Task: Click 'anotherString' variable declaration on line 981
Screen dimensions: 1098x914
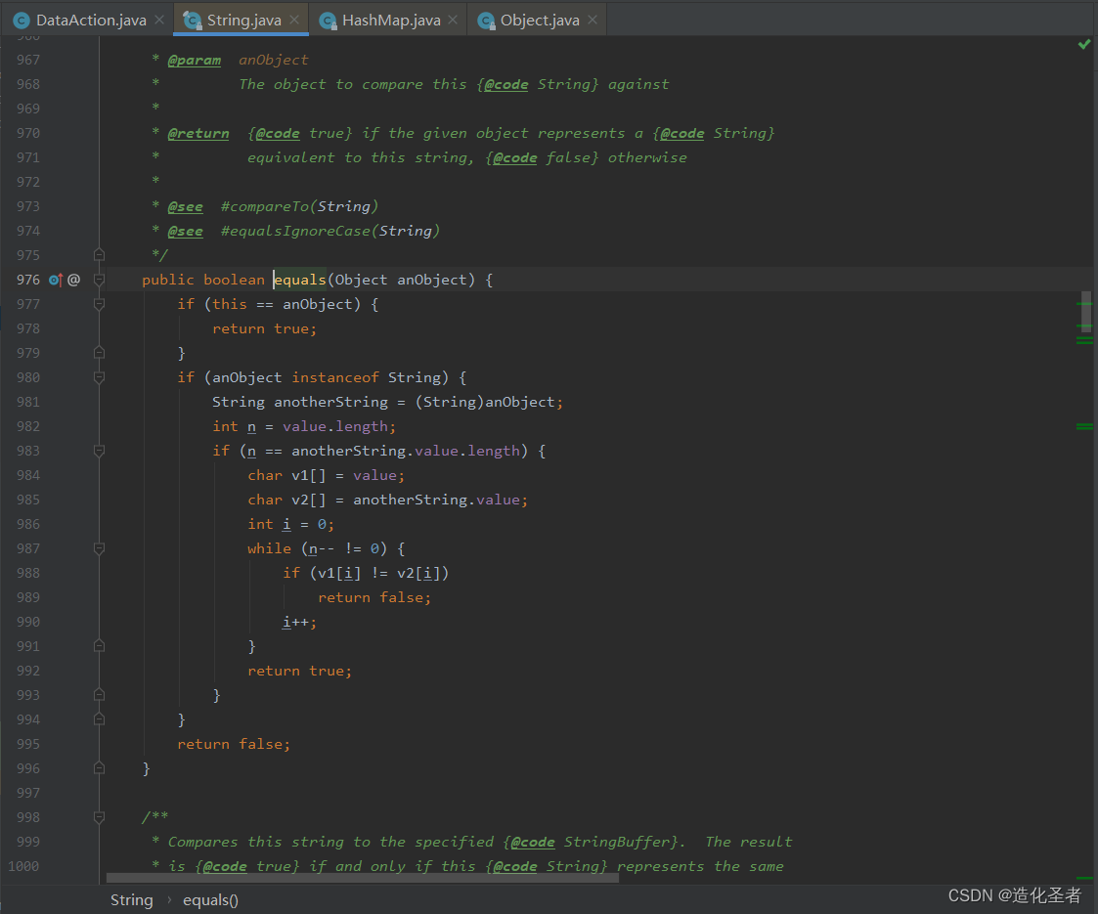Action: [x=330, y=402]
